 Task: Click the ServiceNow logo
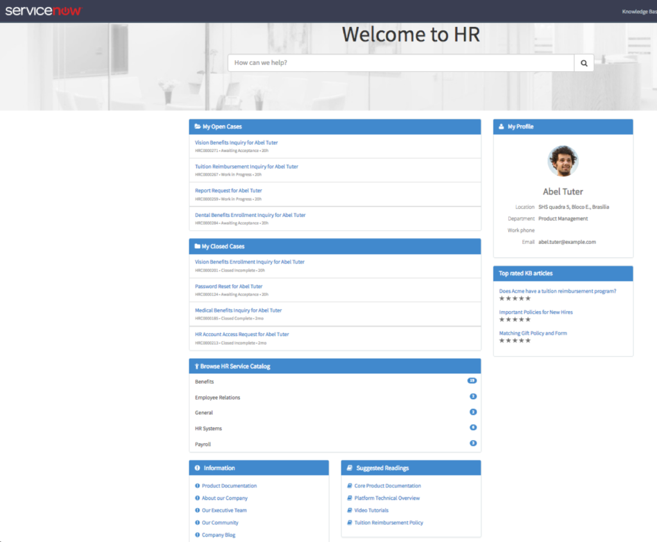44,11
